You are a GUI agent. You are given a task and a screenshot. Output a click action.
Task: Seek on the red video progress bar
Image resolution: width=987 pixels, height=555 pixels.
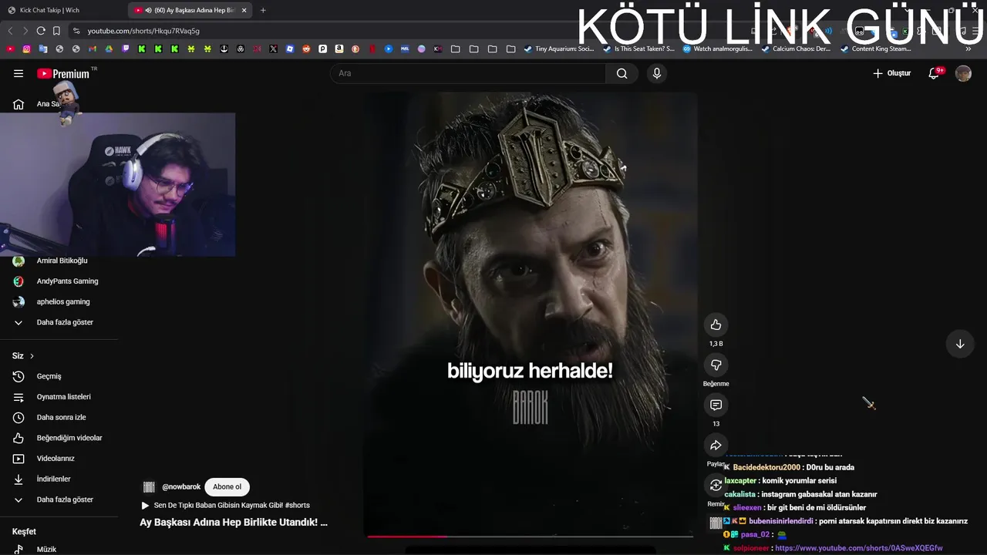(531, 536)
